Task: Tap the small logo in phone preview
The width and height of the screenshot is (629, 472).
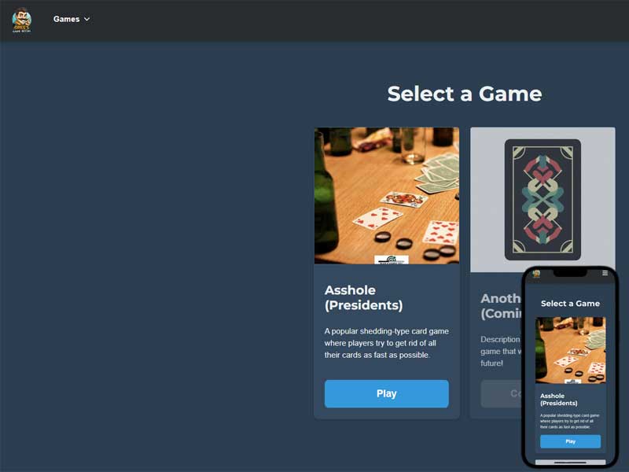Action: pyautogui.click(x=536, y=274)
